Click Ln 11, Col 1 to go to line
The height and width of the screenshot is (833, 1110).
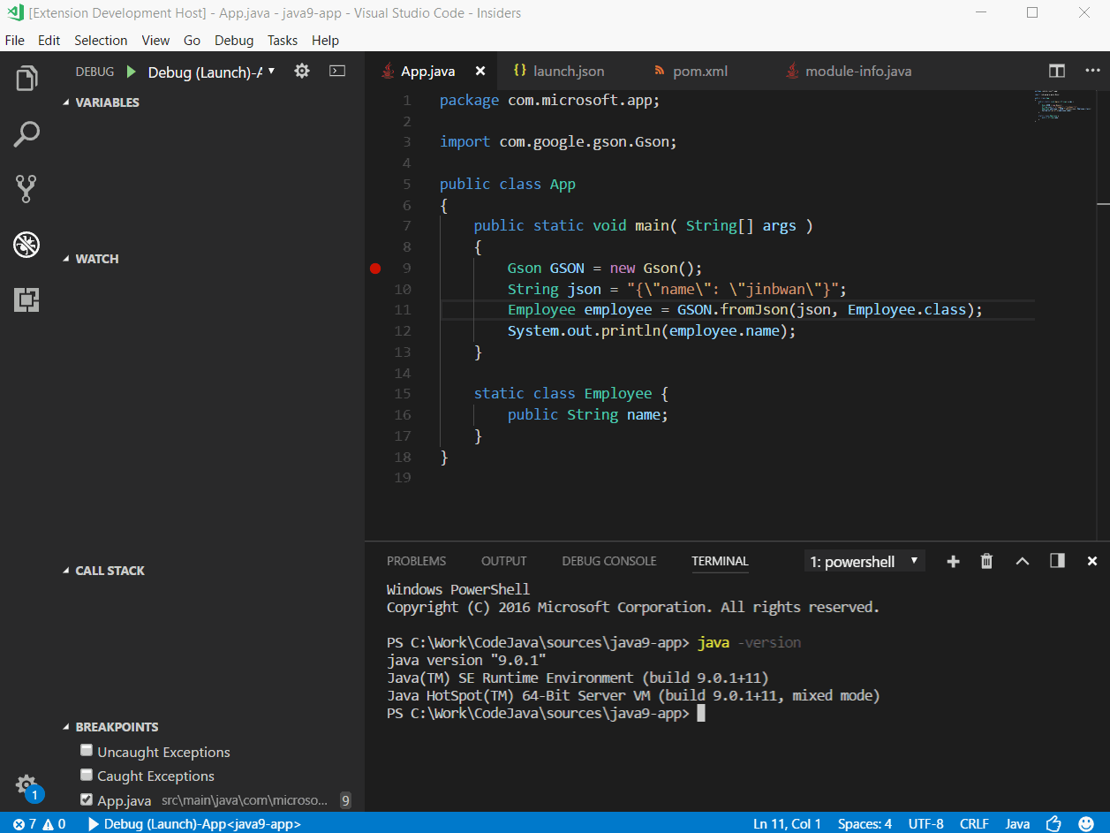(787, 823)
